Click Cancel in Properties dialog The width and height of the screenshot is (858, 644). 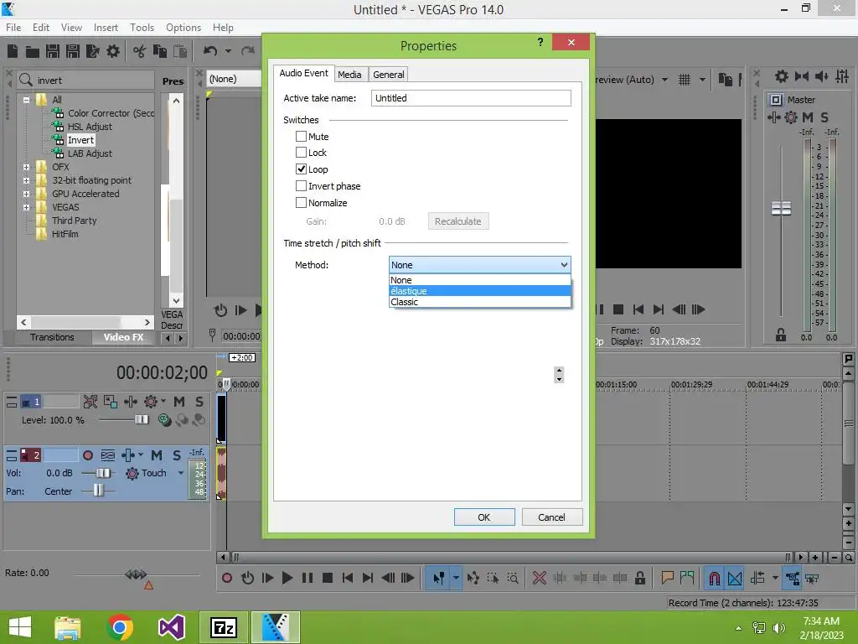(x=551, y=517)
